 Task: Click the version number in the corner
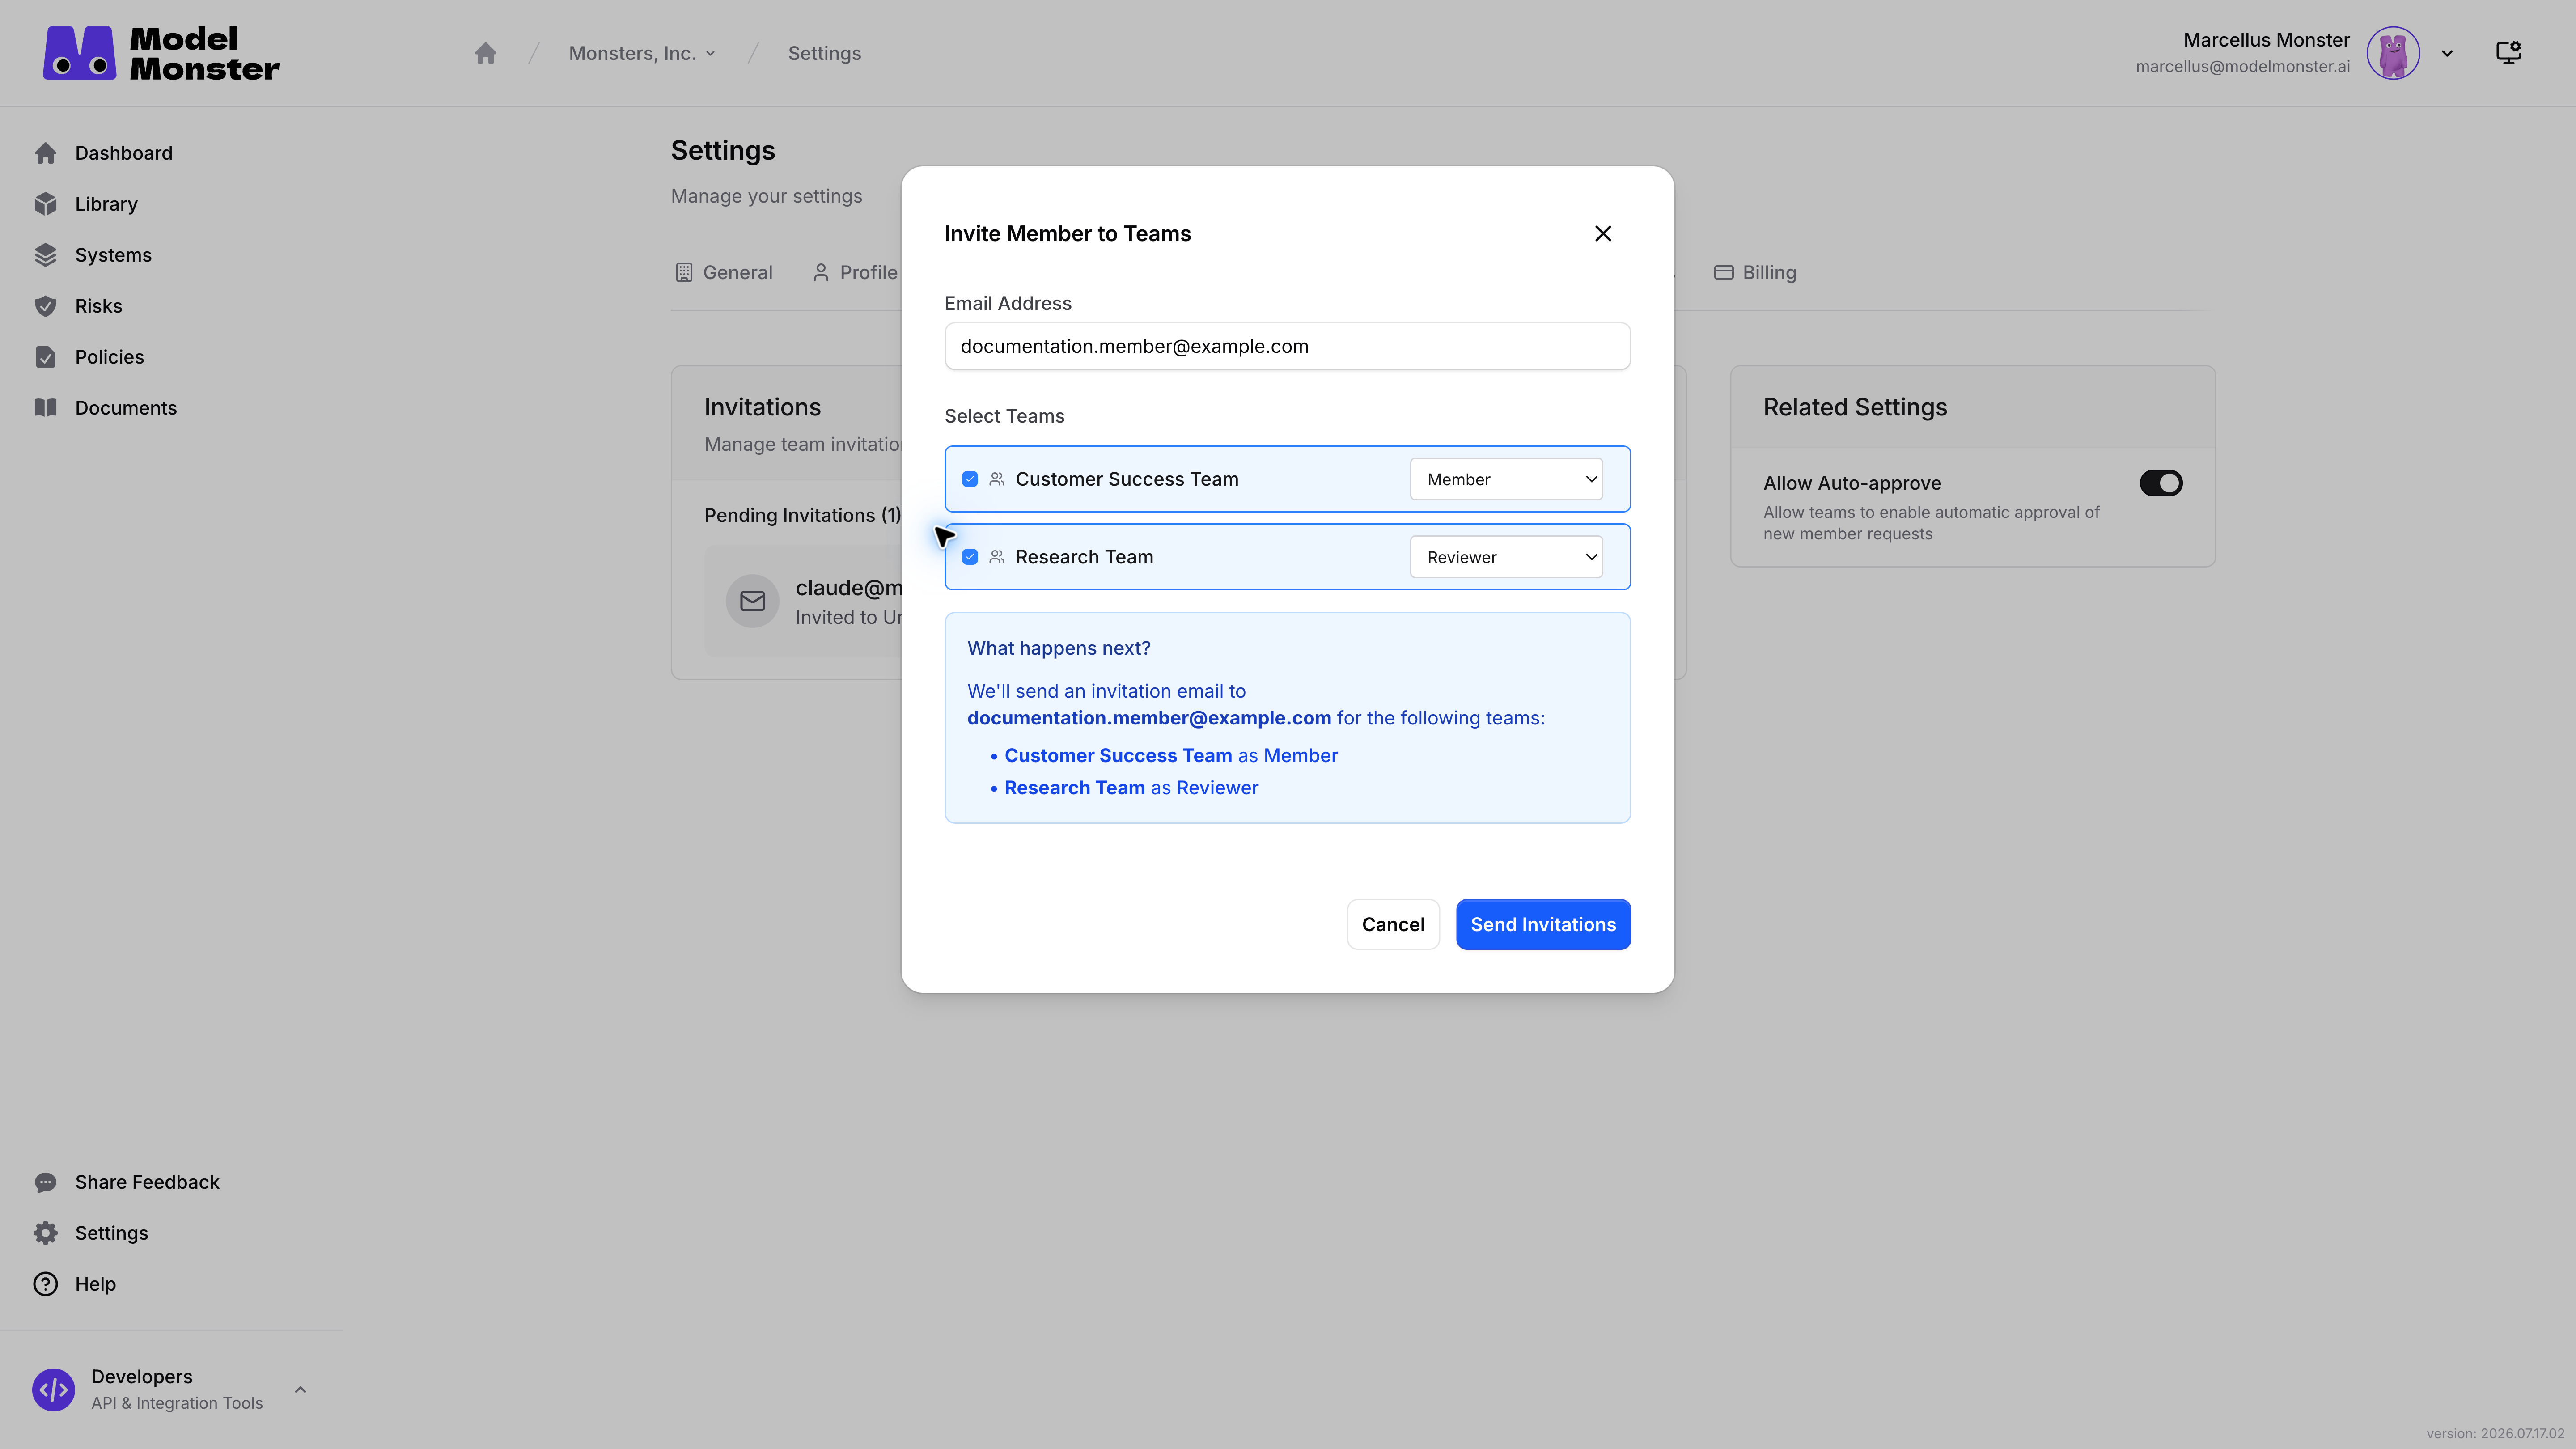(x=2496, y=1434)
